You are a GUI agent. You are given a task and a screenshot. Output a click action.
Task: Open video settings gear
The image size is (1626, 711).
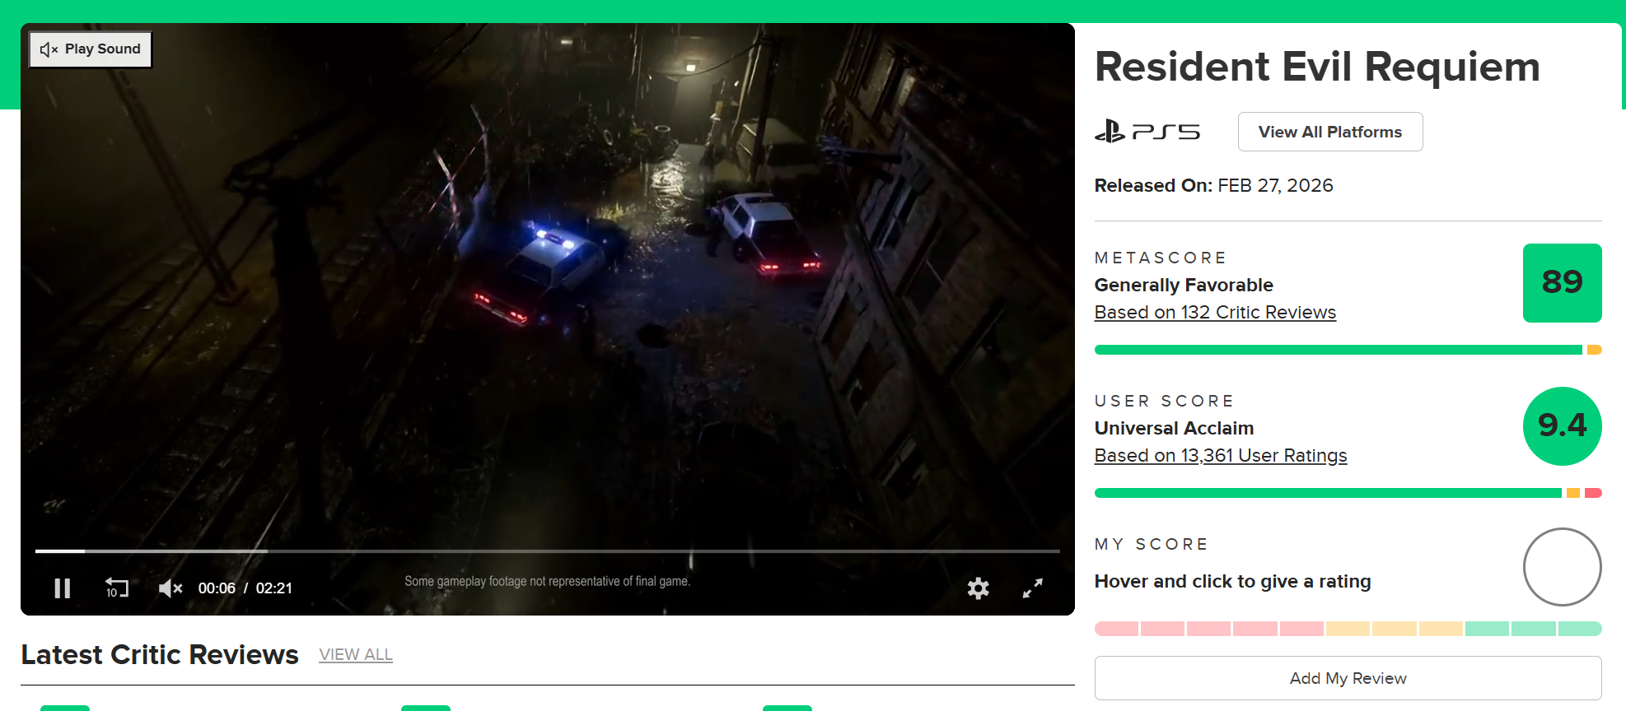tap(978, 588)
